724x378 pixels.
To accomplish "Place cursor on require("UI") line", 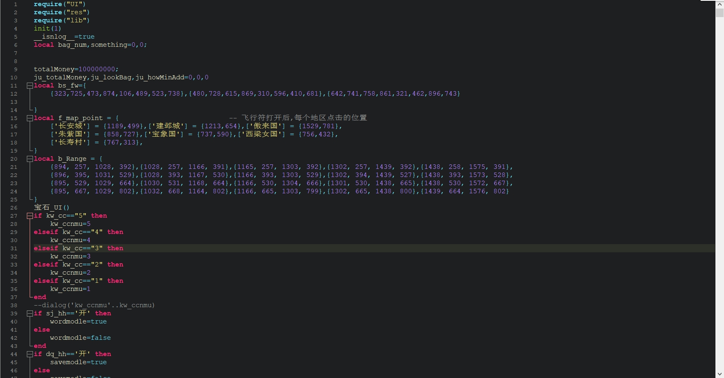I will (60, 4).
